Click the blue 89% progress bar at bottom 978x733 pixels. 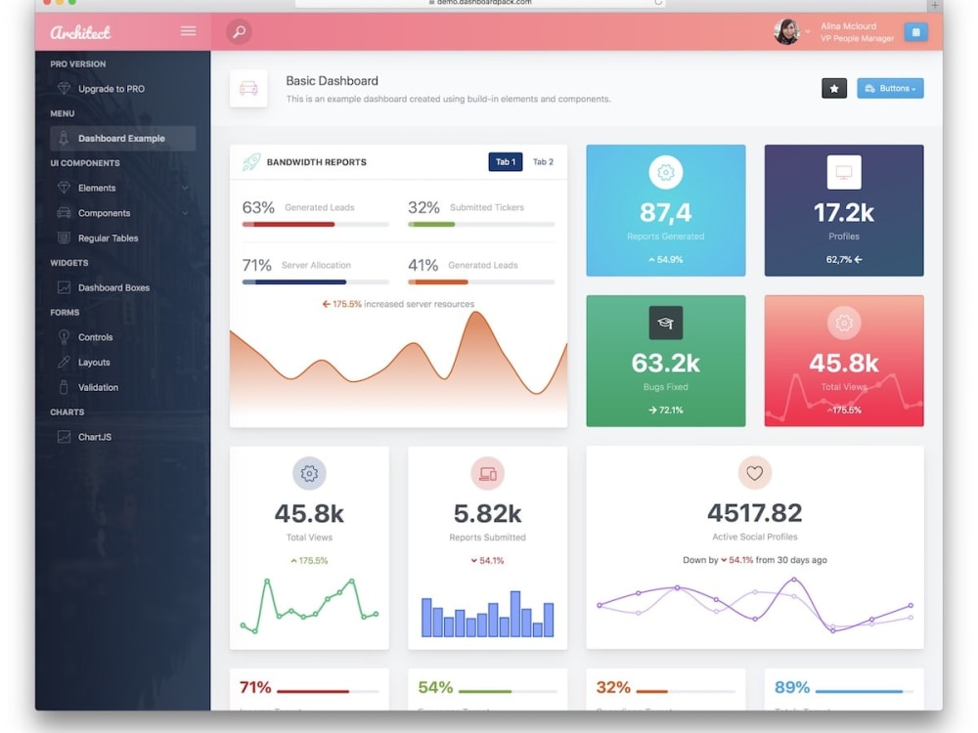point(864,691)
